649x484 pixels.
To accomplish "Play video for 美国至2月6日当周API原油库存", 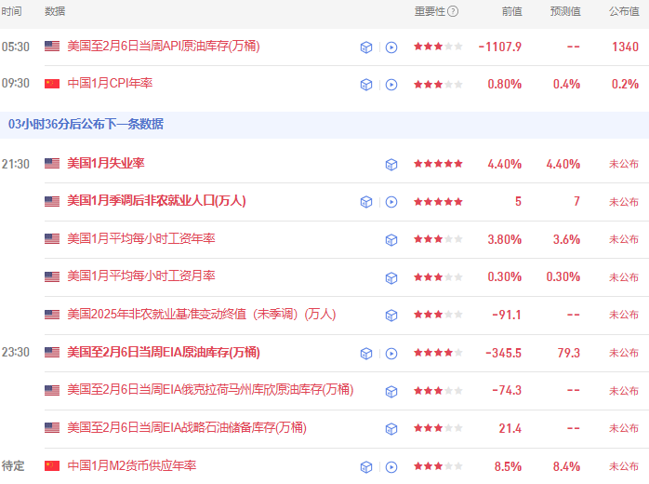I will [391, 47].
